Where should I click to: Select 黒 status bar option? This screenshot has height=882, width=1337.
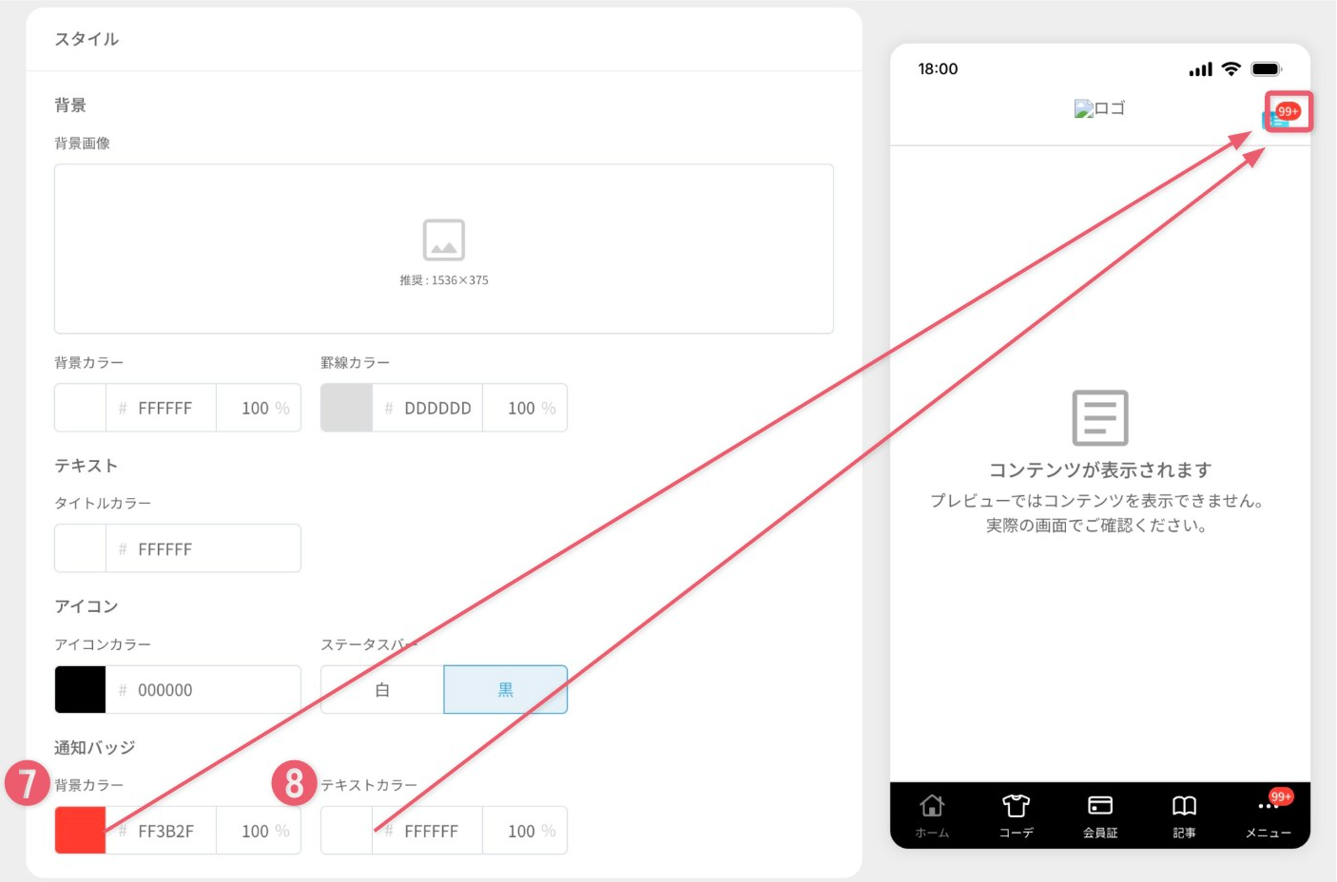[506, 690]
